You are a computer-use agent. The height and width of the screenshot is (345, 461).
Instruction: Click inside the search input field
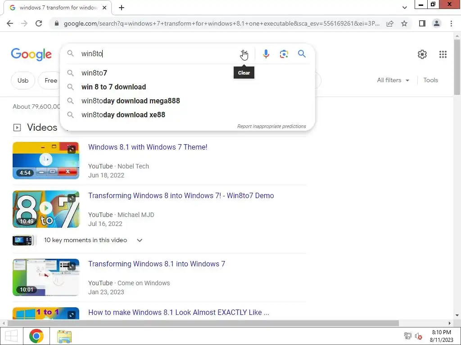tap(159, 54)
